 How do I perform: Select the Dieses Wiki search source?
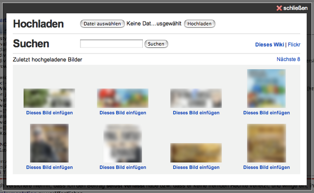pos(269,45)
